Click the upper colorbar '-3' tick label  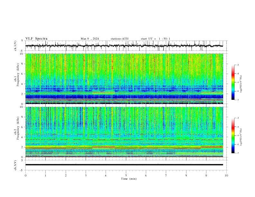(238, 65)
